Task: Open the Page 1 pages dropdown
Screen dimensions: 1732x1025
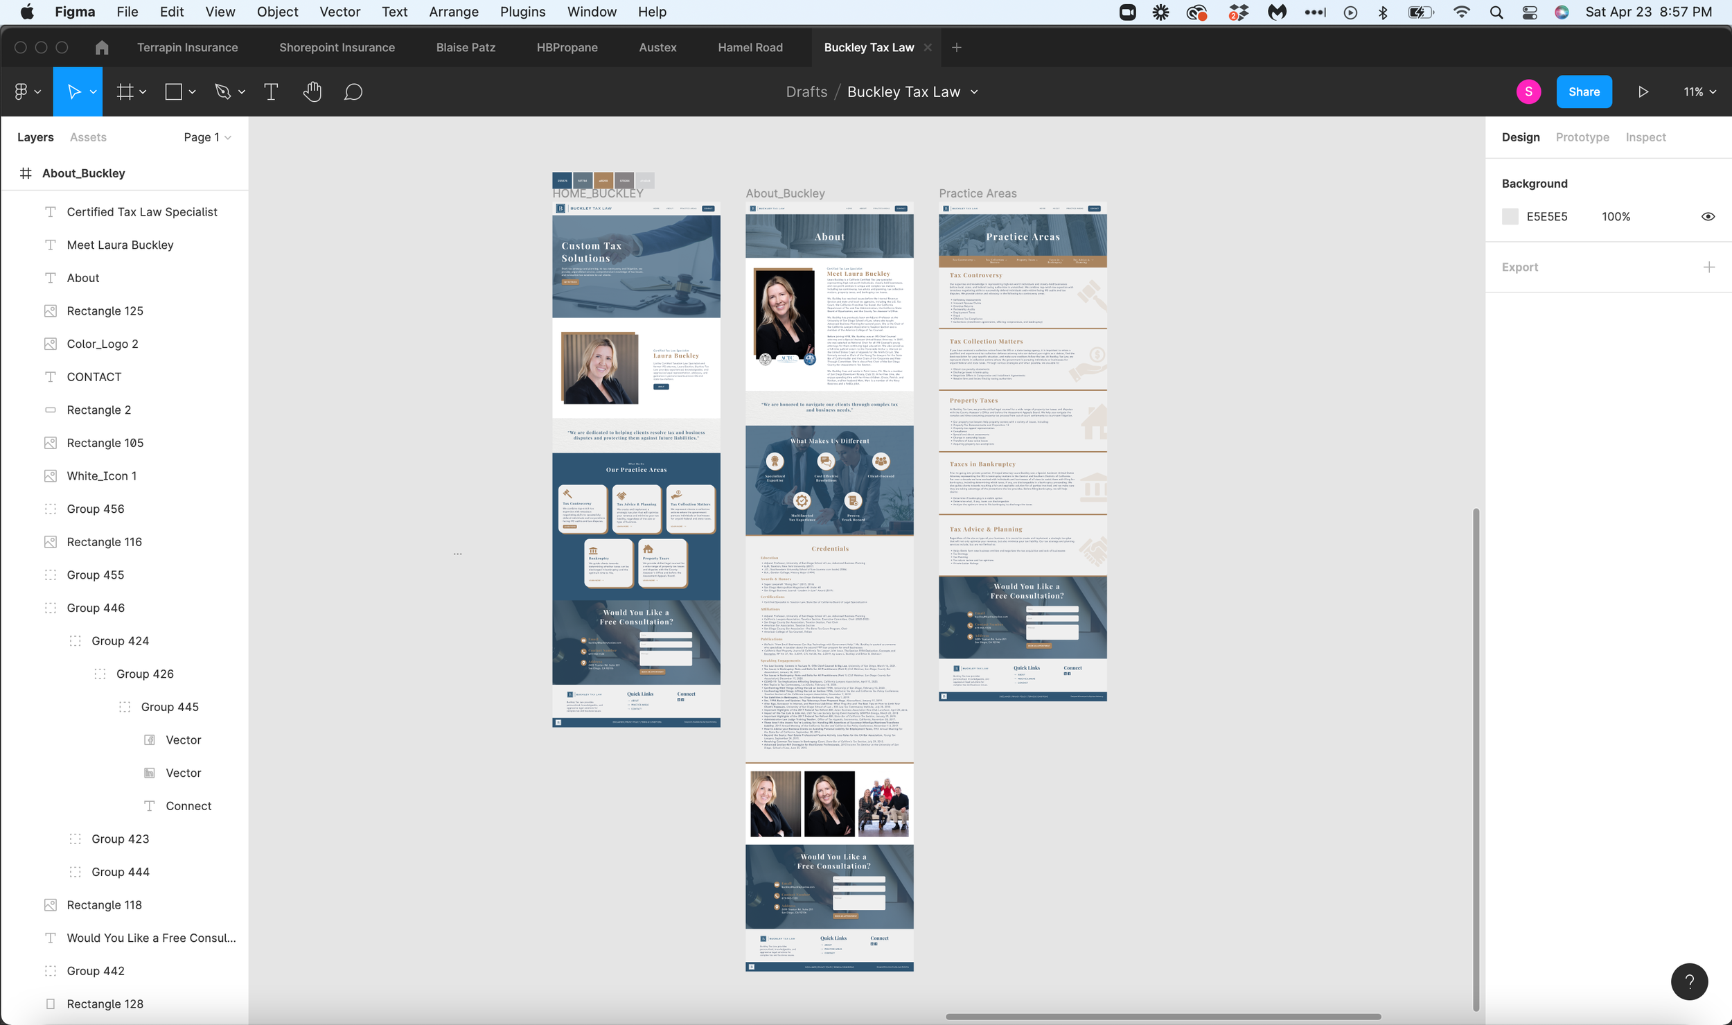Action: [207, 137]
